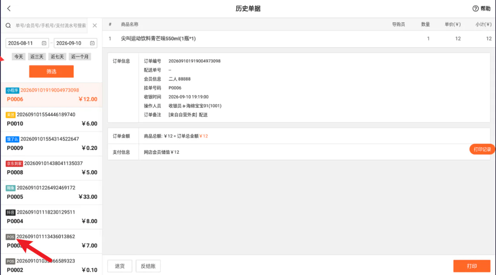Click the 抖音 tag on order P0004
The width and height of the screenshot is (496, 275).
point(10,212)
